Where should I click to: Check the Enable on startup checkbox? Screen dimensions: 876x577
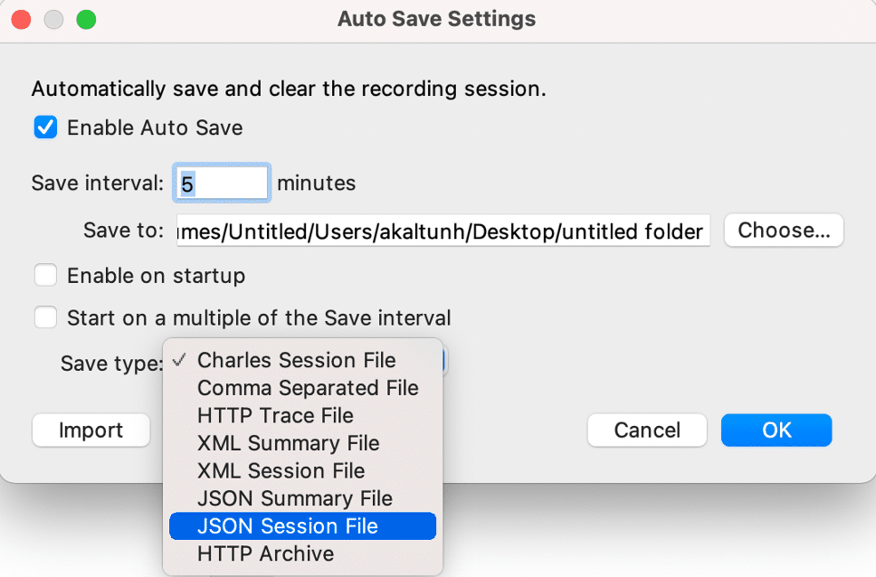[x=45, y=274]
